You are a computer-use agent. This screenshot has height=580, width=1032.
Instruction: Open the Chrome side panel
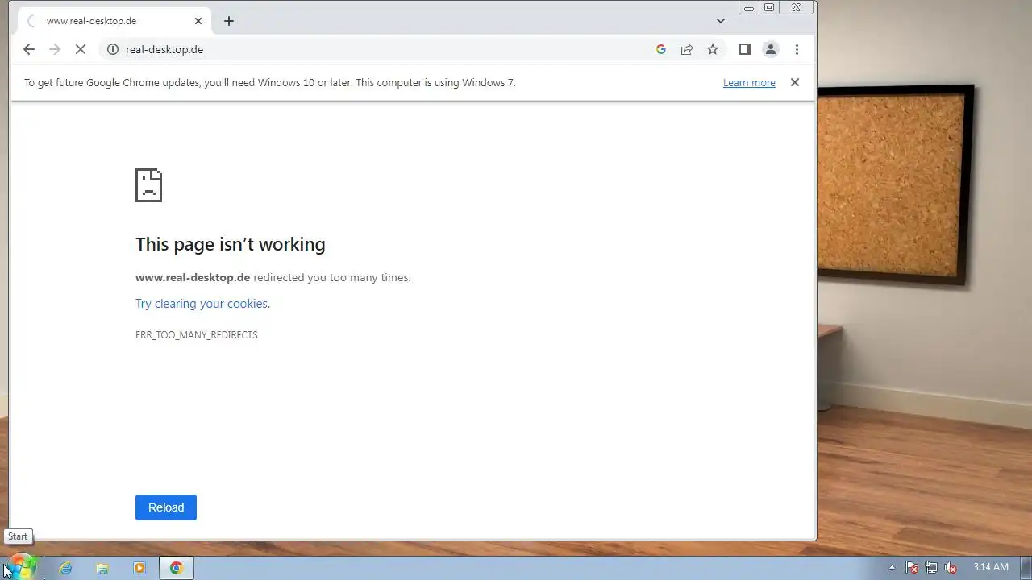tap(745, 49)
